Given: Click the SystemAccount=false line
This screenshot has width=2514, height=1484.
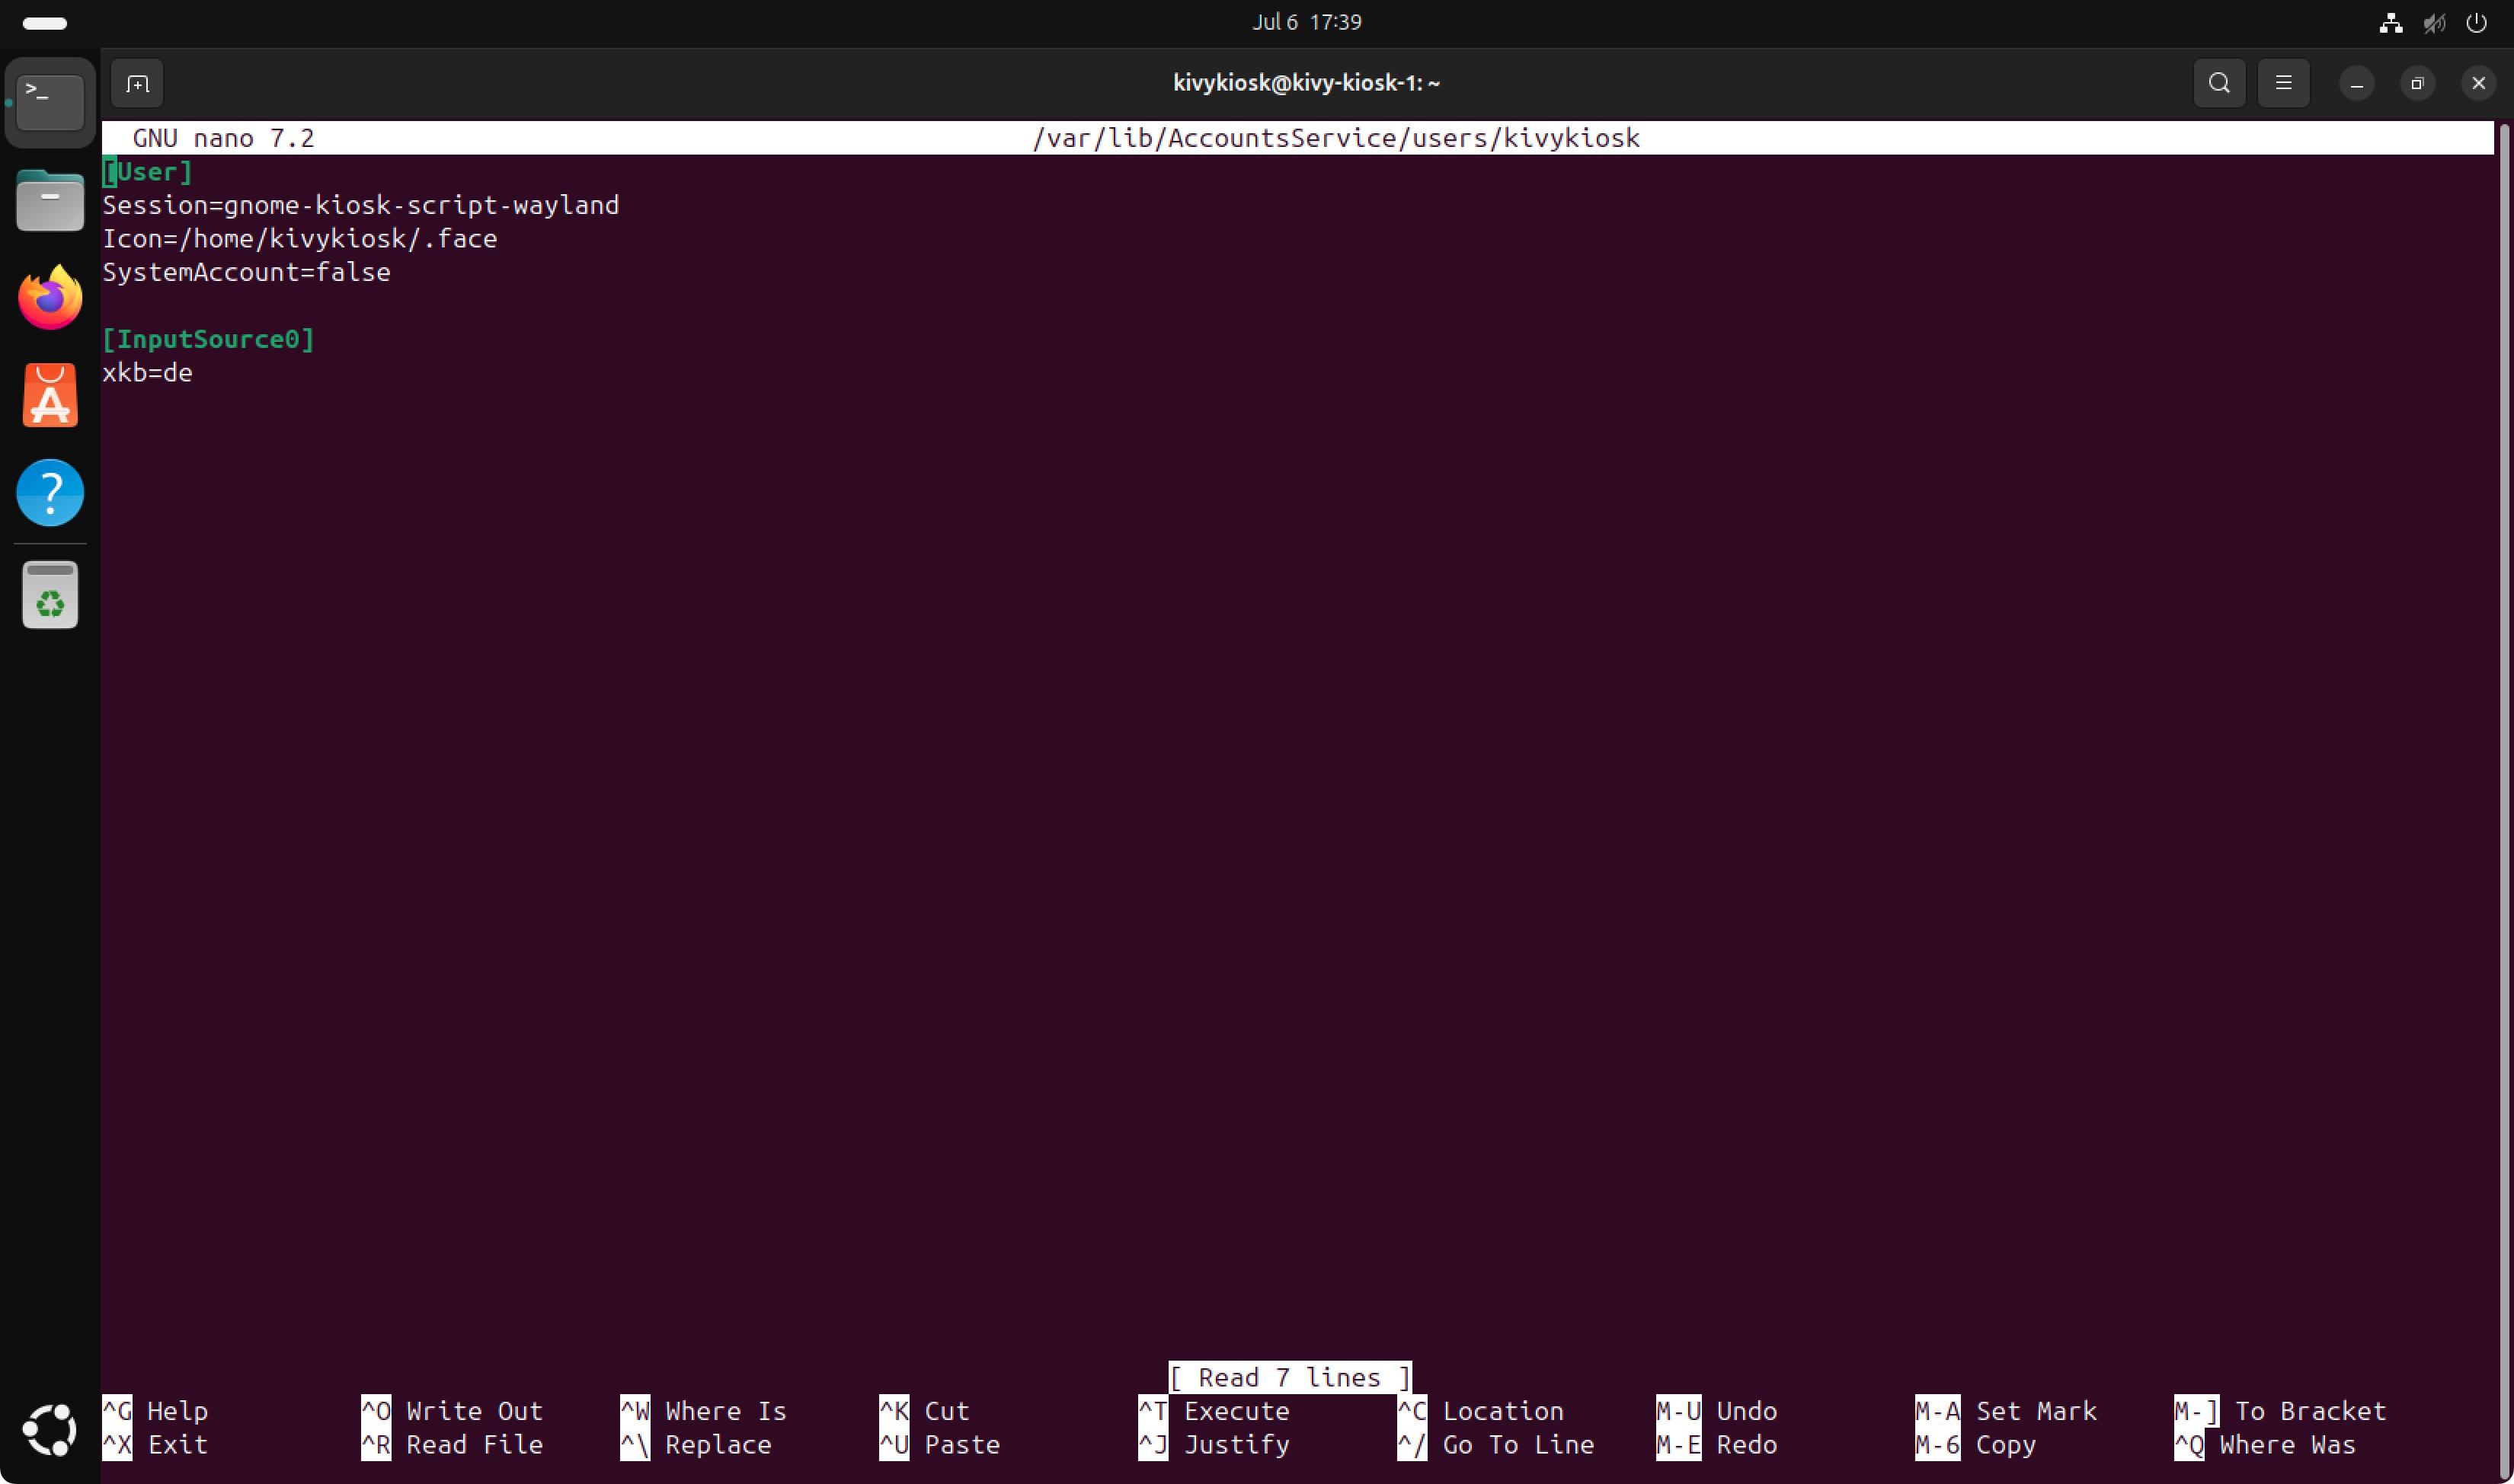Looking at the screenshot, I should pos(246,272).
